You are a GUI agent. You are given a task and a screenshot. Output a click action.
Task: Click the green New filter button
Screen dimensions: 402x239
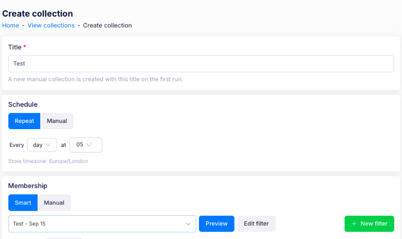click(369, 224)
